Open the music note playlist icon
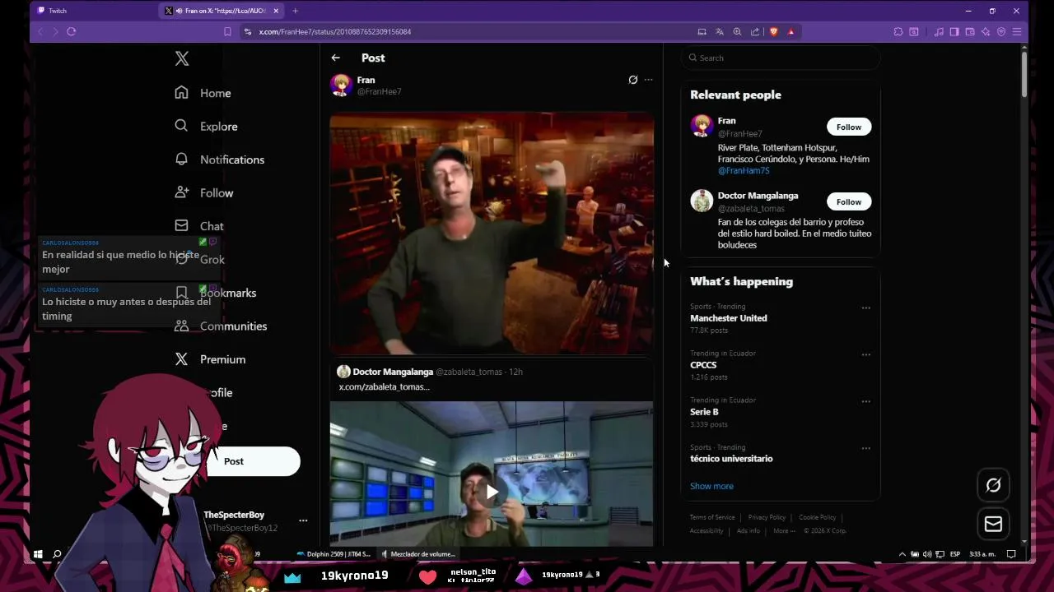 939,31
